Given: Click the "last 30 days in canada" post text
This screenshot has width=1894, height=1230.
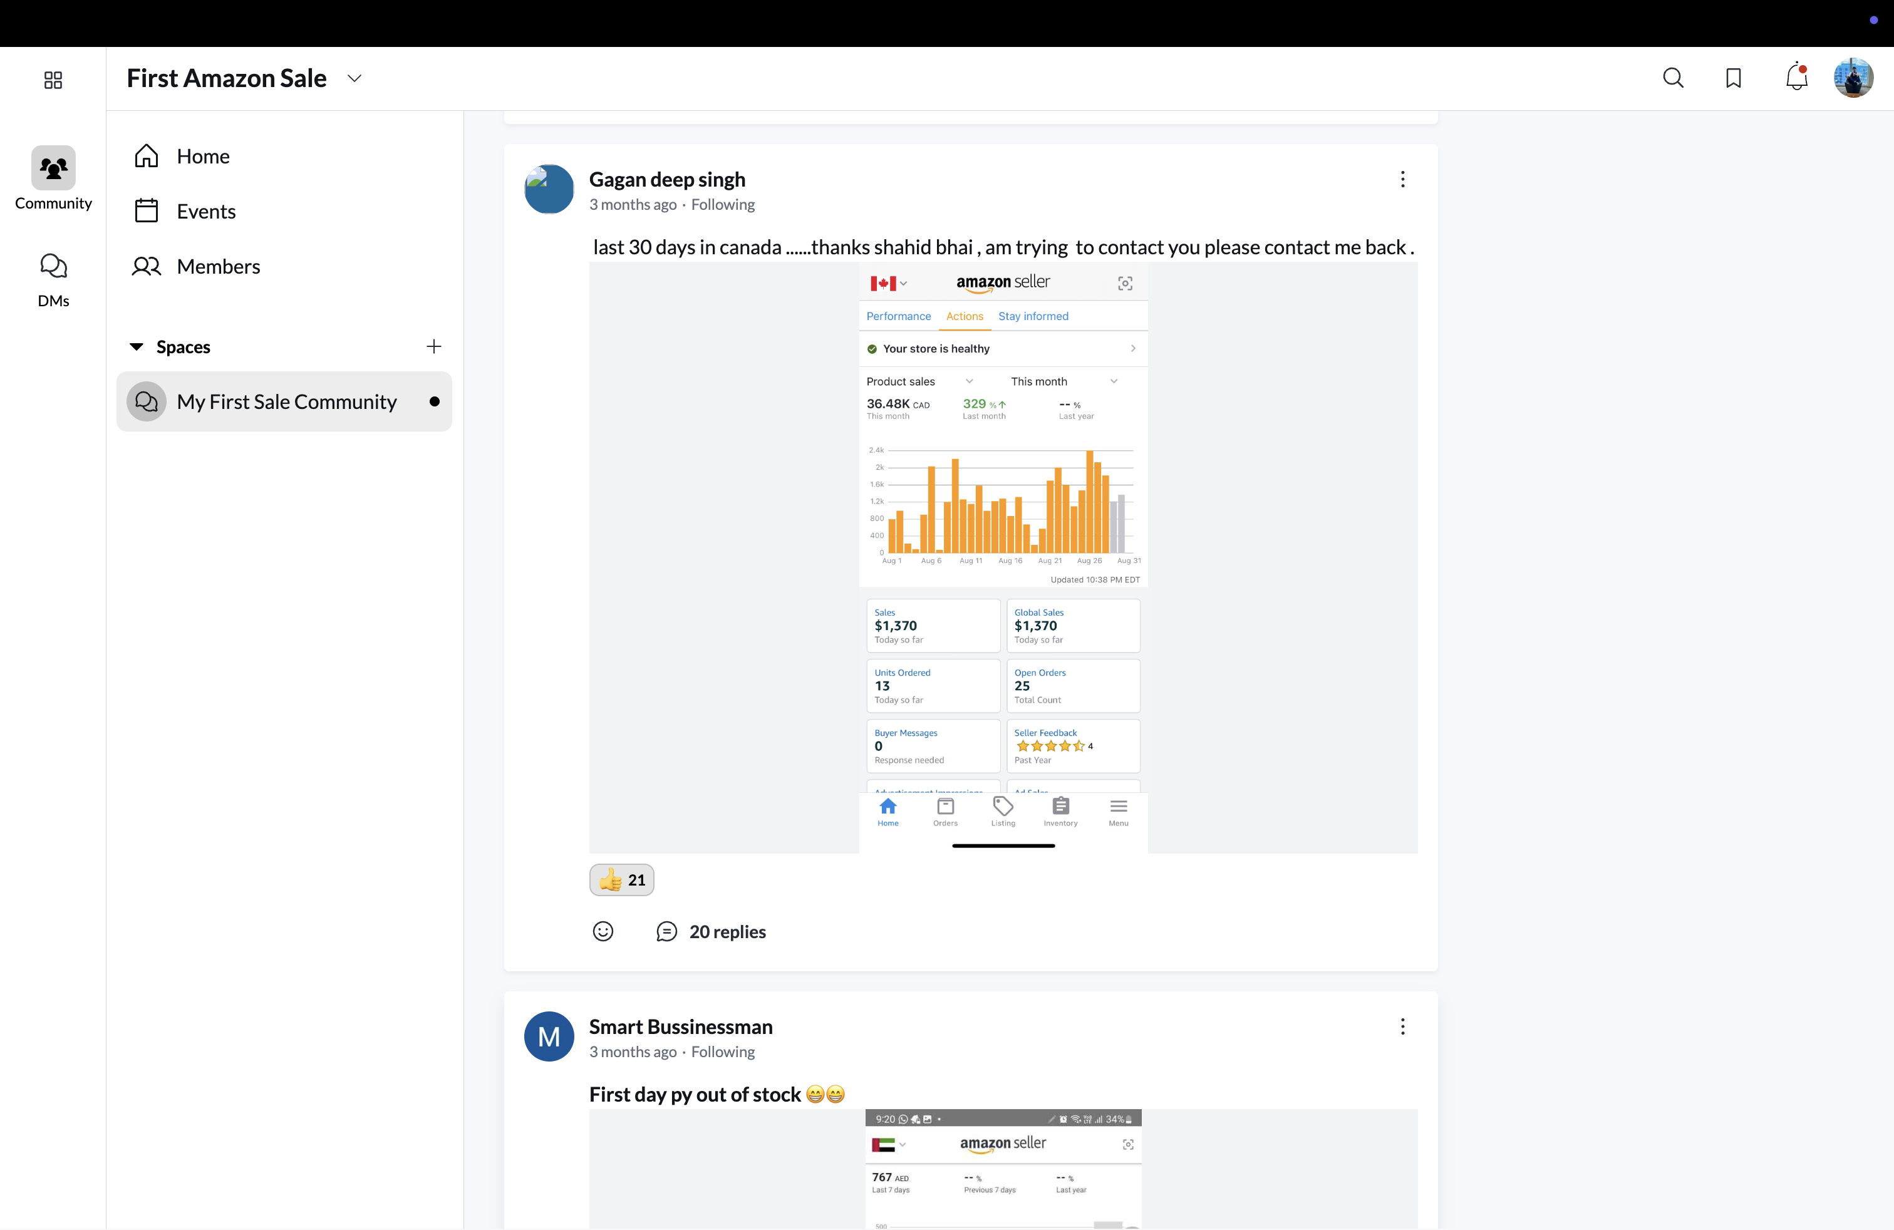Looking at the screenshot, I should point(1003,247).
